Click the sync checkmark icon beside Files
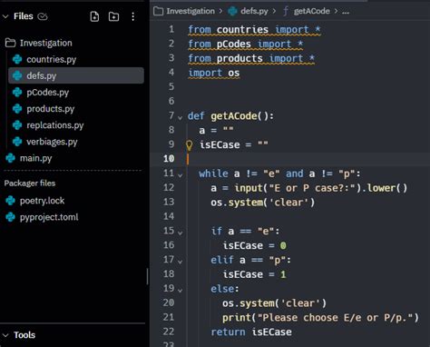This screenshot has width=430, height=347. [x=43, y=16]
